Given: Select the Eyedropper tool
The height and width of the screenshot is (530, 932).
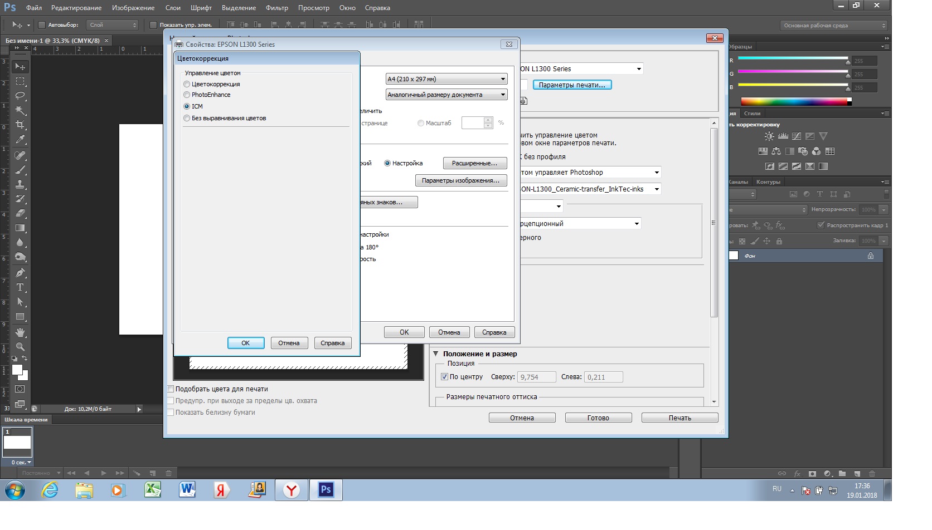Looking at the screenshot, I should click(20, 139).
